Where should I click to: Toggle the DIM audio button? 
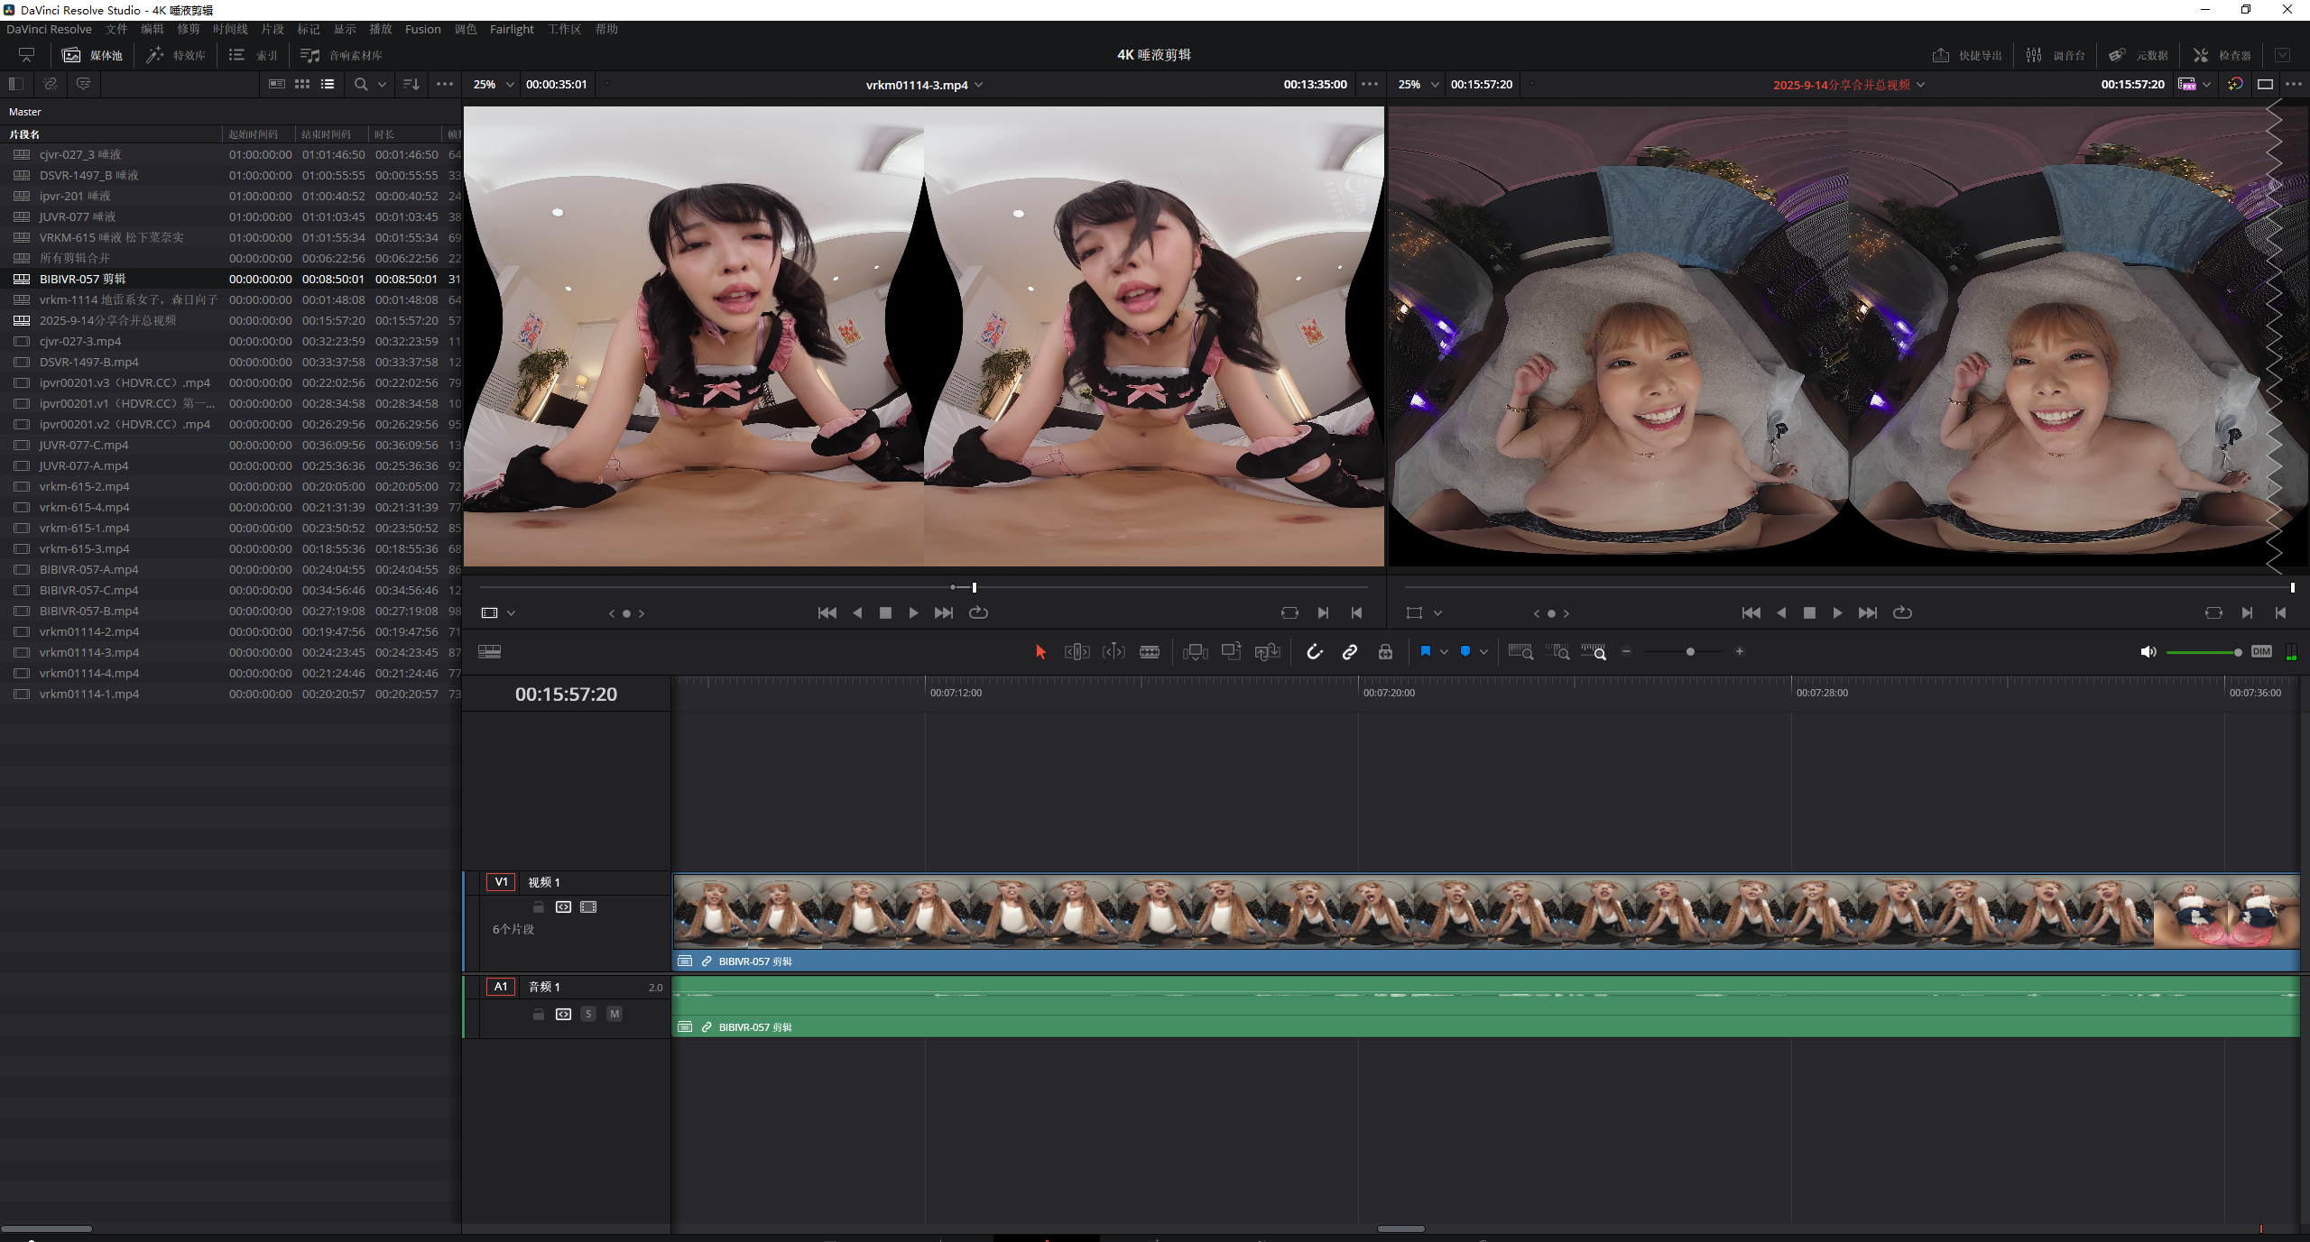(2261, 651)
